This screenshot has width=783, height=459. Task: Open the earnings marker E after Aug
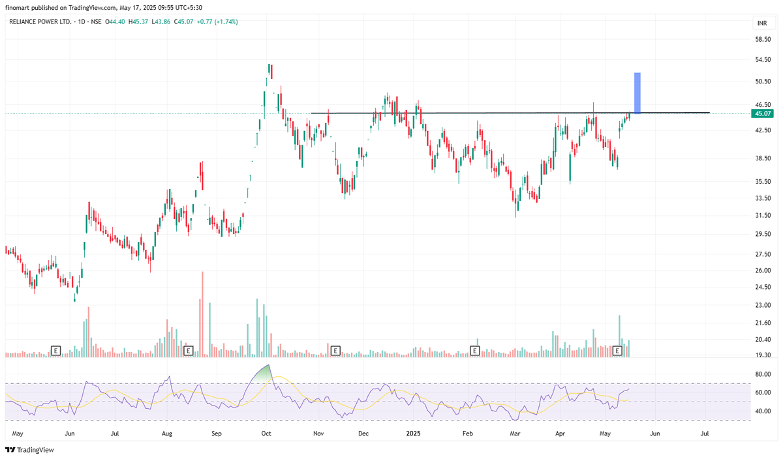tap(188, 351)
